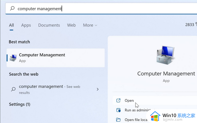Viewport: 197px width, 123px height.
Task: Select the Computer Management best match result
Action: pos(56,58)
